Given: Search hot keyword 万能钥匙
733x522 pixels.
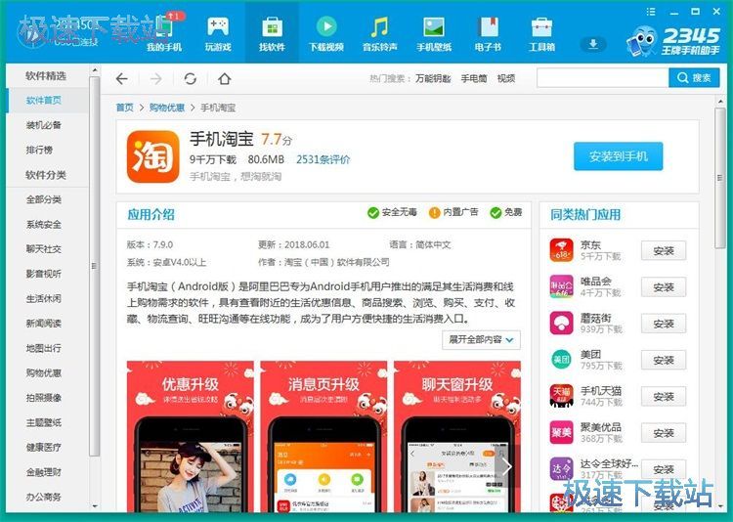Looking at the screenshot, I should (x=433, y=78).
